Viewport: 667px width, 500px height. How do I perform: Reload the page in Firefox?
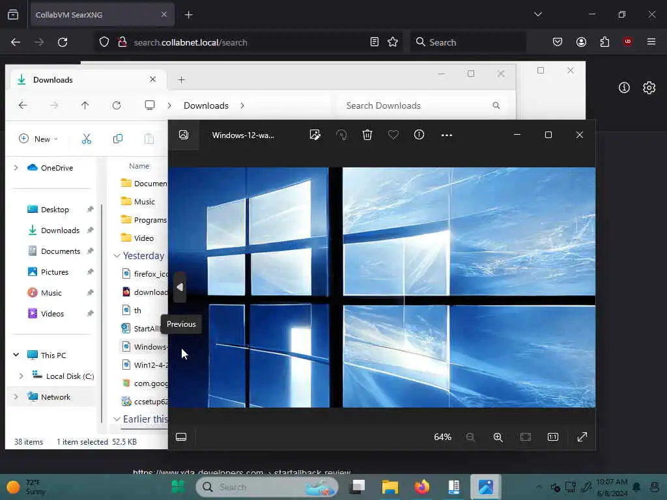pyautogui.click(x=63, y=42)
